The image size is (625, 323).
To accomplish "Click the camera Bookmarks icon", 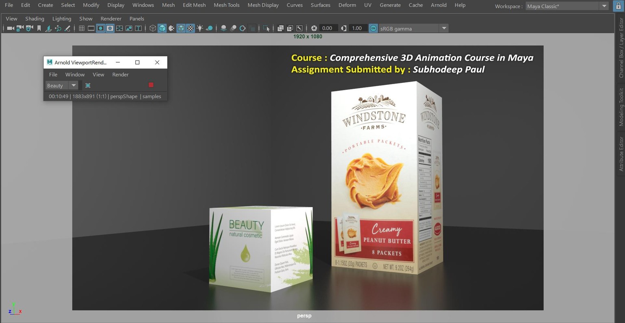I will click(x=39, y=28).
